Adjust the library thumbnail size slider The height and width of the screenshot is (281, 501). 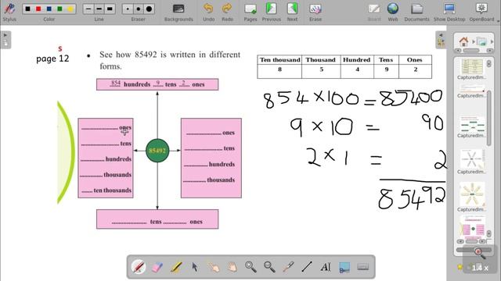(474, 250)
